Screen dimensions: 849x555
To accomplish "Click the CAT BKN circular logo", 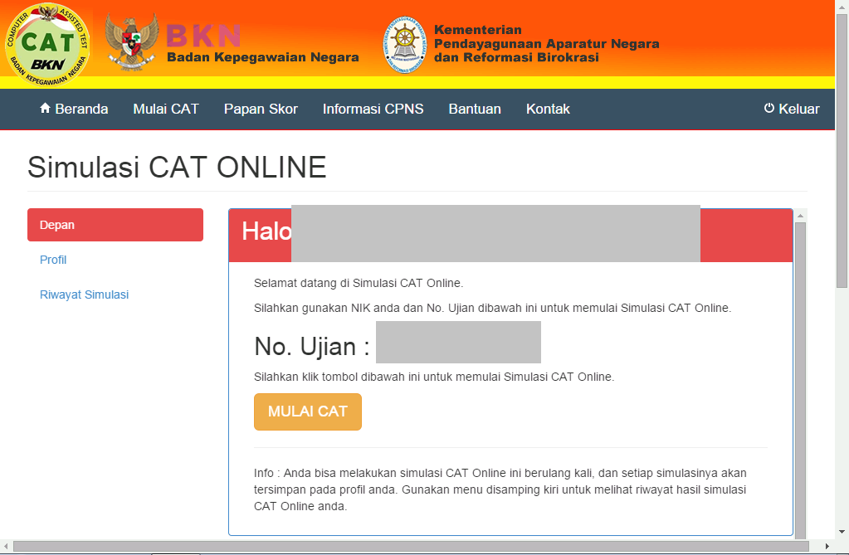I will (47, 45).
